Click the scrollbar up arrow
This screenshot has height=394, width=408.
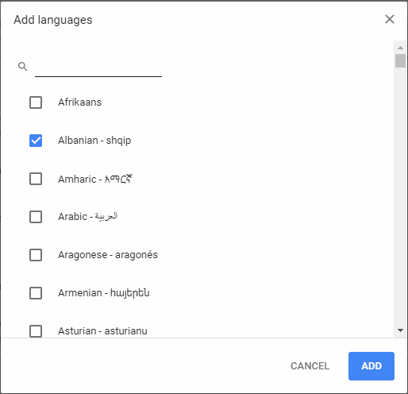[x=400, y=48]
